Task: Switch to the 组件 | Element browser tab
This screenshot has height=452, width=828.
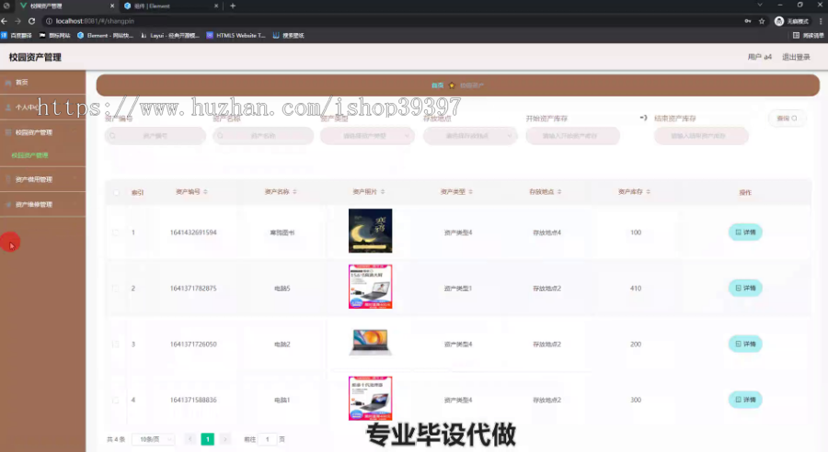Action: [169, 6]
